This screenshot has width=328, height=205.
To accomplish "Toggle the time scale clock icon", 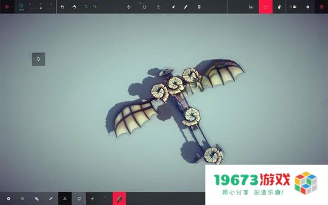I will point(21,6).
